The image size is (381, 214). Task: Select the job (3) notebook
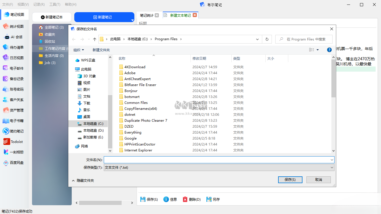47,63
